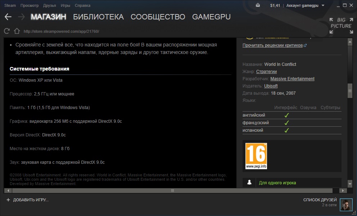Click the vertical scrollbar up arrow
Viewport: 357px width, 216px height.
coord(350,42)
